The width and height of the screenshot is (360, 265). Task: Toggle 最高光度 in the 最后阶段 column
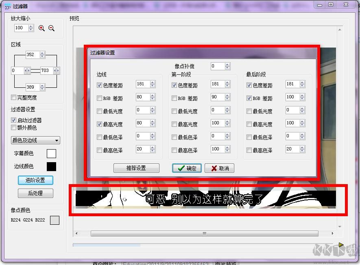pyautogui.click(x=249, y=124)
